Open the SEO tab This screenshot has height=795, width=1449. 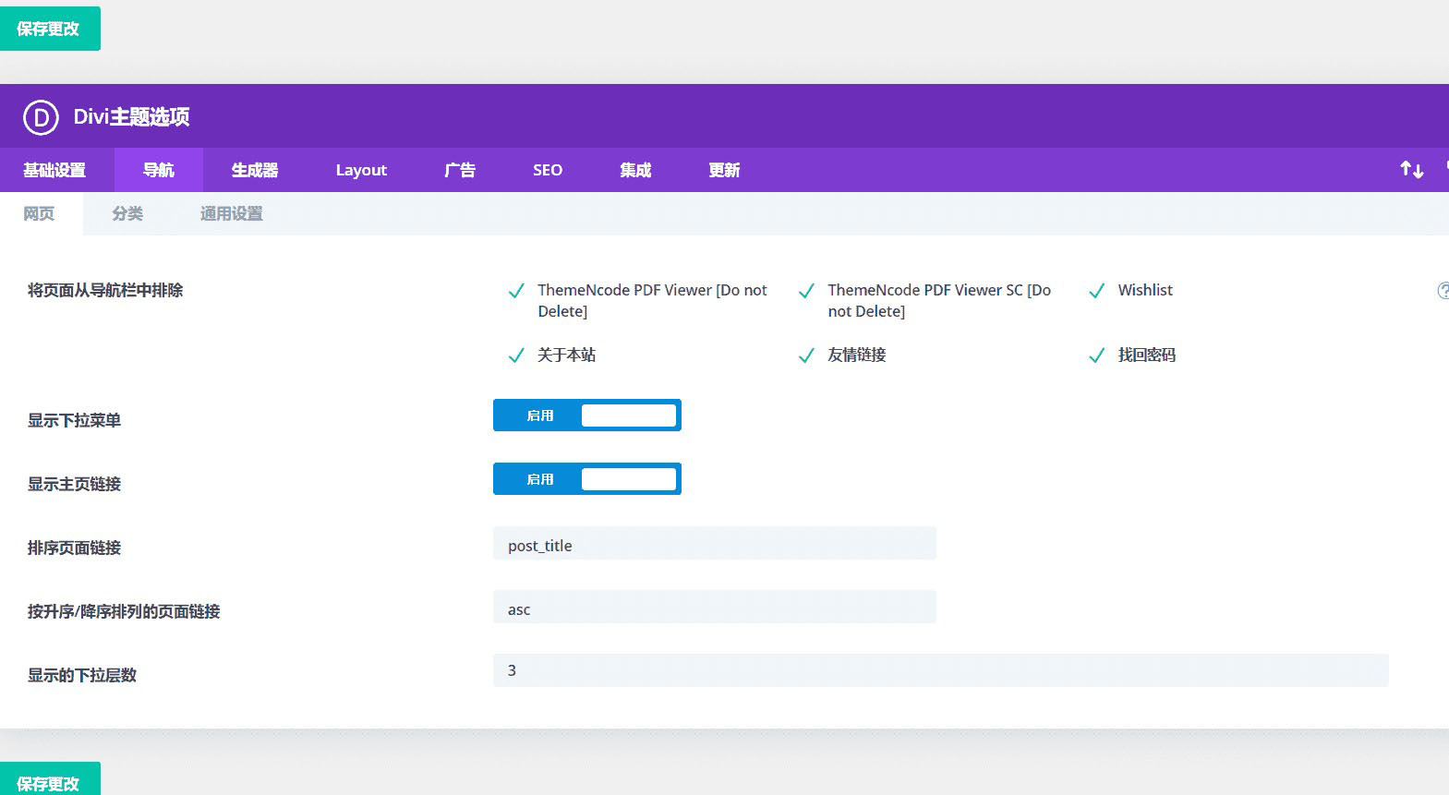[x=548, y=170]
